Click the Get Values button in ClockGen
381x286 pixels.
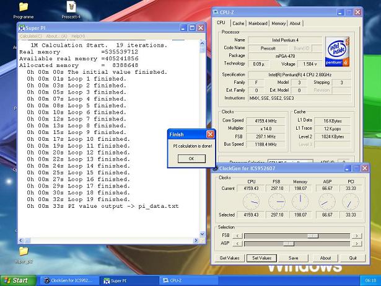coord(230,258)
